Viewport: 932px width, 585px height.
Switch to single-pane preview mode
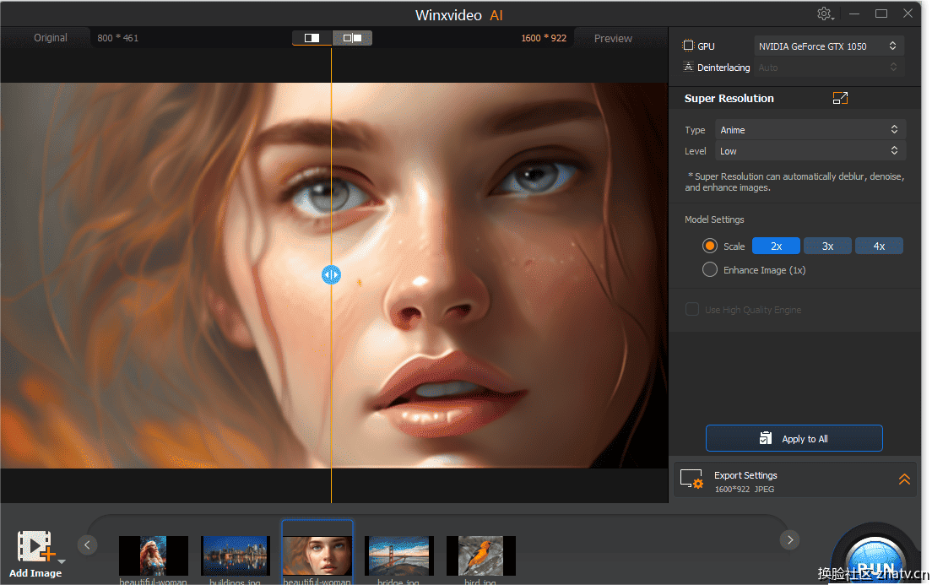pyautogui.click(x=312, y=38)
